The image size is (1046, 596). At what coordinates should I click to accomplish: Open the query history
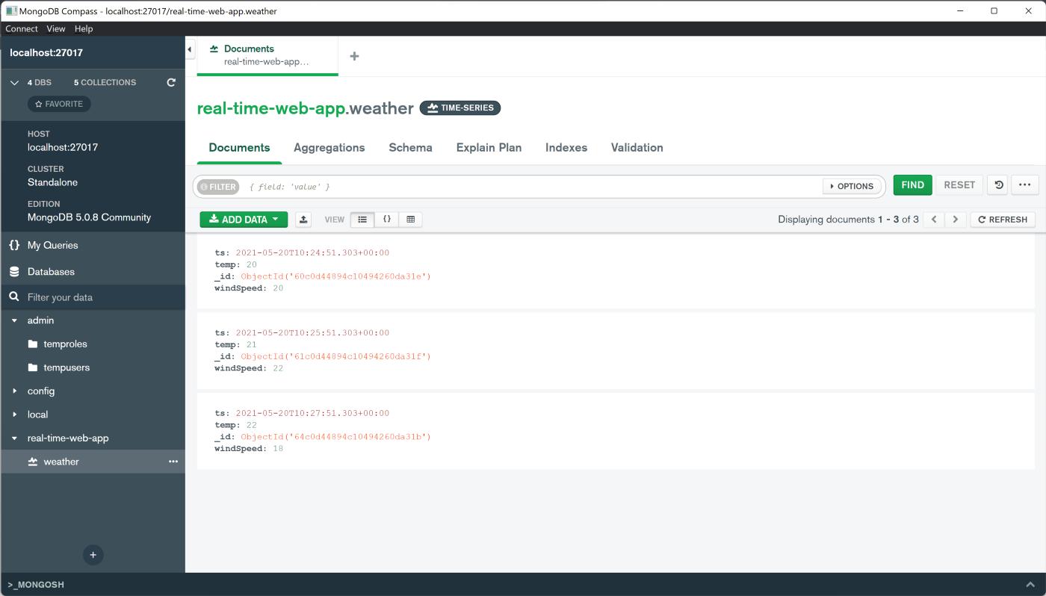(x=997, y=184)
